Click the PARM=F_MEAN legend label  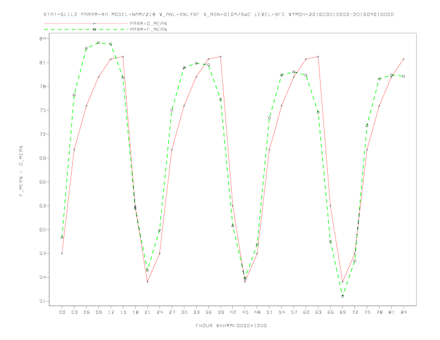coord(148,29)
